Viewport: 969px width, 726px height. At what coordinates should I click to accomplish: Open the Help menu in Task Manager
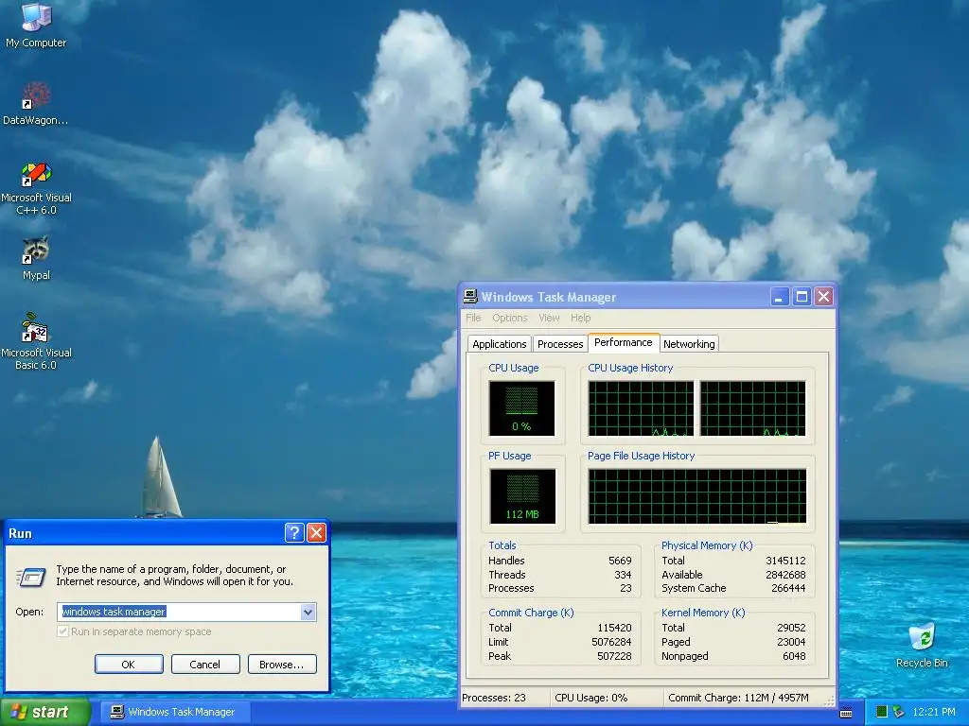coord(580,318)
